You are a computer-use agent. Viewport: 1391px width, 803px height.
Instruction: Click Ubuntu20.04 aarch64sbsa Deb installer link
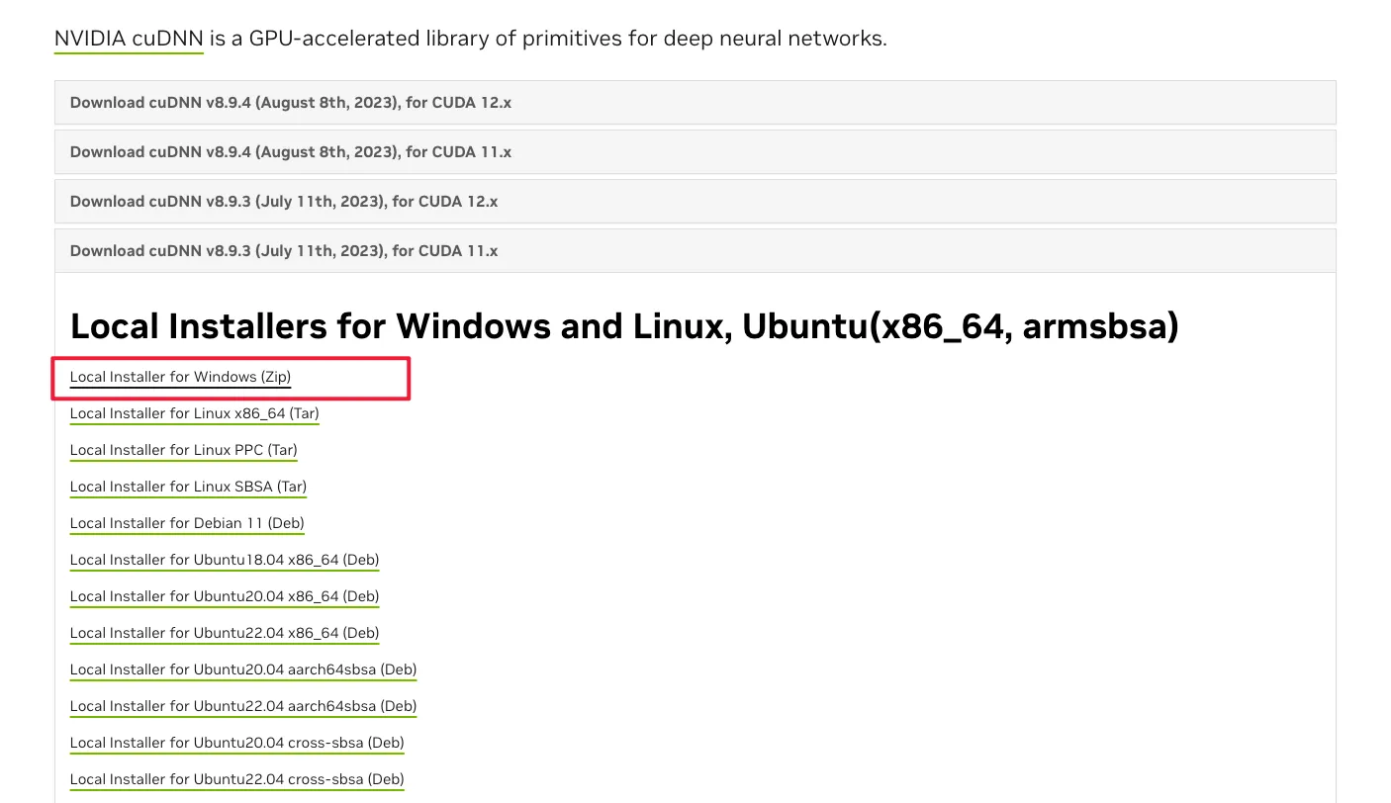[x=242, y=669]
